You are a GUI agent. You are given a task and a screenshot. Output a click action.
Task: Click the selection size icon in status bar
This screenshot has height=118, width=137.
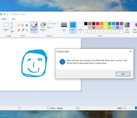pos(20,108)
